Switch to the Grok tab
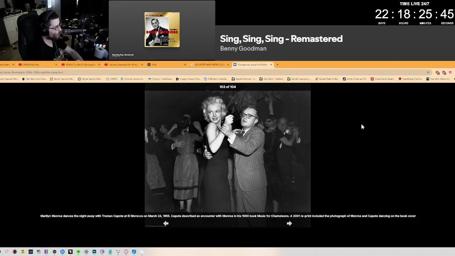The width and height of the screenshot is (455, 256). point(166,64)
